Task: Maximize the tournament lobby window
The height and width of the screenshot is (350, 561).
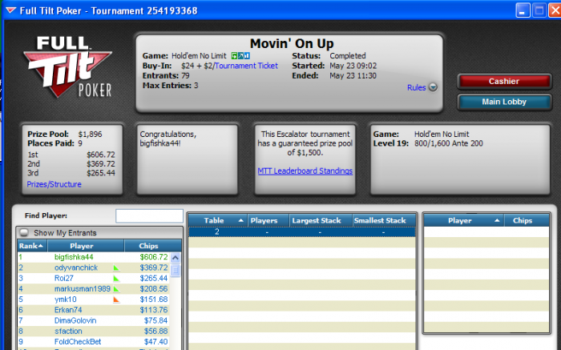Action: tap(539, 10)
